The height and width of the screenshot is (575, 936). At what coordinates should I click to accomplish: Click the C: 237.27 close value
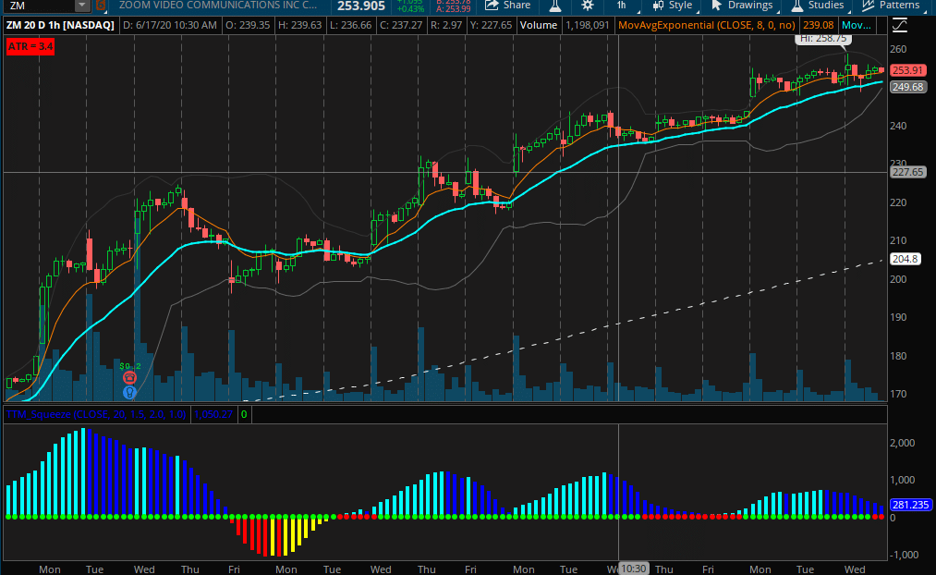click(x=401, y=25)
